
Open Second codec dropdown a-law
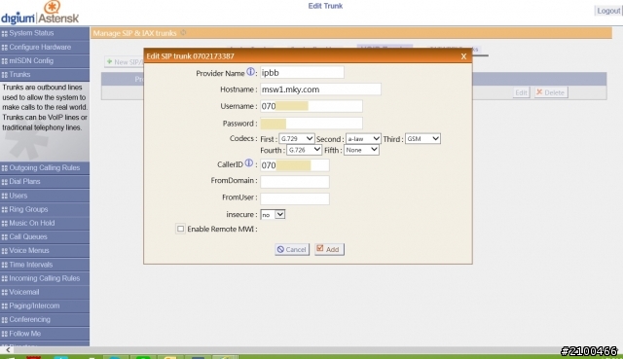[x=363, y=138]
